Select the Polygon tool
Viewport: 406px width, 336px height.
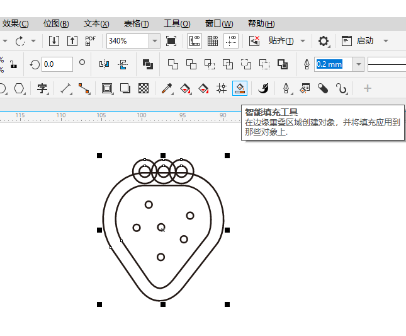point(19,89)
